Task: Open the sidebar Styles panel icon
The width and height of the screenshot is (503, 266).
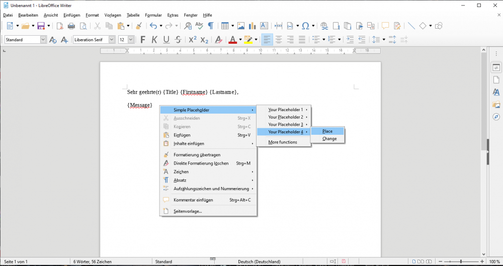Action: [496, 93]
